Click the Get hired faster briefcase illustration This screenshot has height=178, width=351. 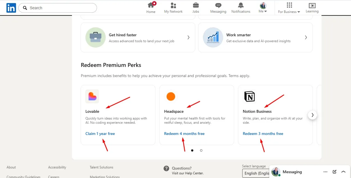point(96,37)
